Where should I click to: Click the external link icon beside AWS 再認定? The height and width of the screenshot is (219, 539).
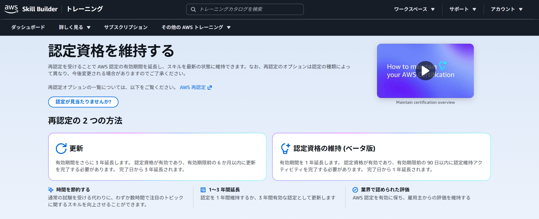[210, 87]
